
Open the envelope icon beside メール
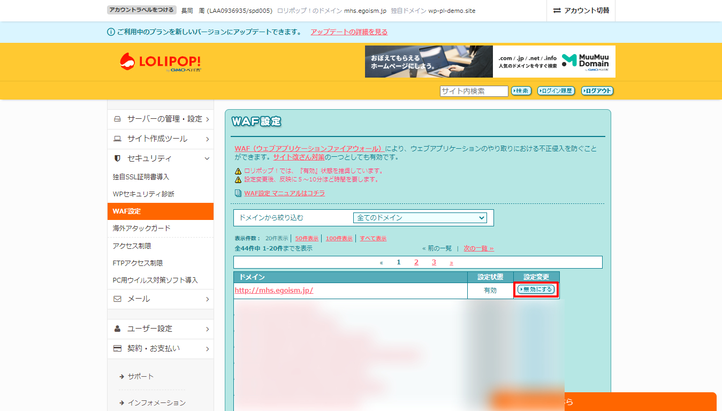[116, 299]
